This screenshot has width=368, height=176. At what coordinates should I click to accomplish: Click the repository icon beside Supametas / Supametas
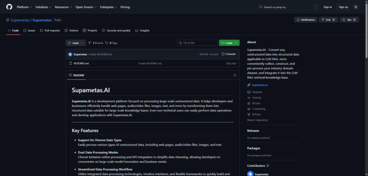(8, 20)
